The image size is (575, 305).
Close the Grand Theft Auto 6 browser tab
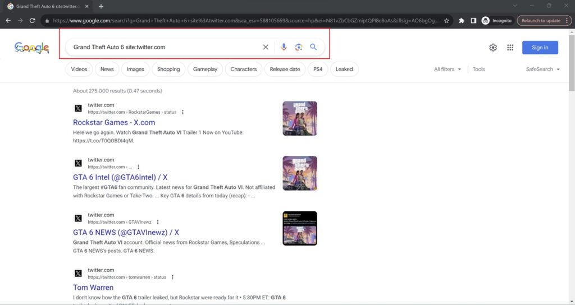point(86,6)
